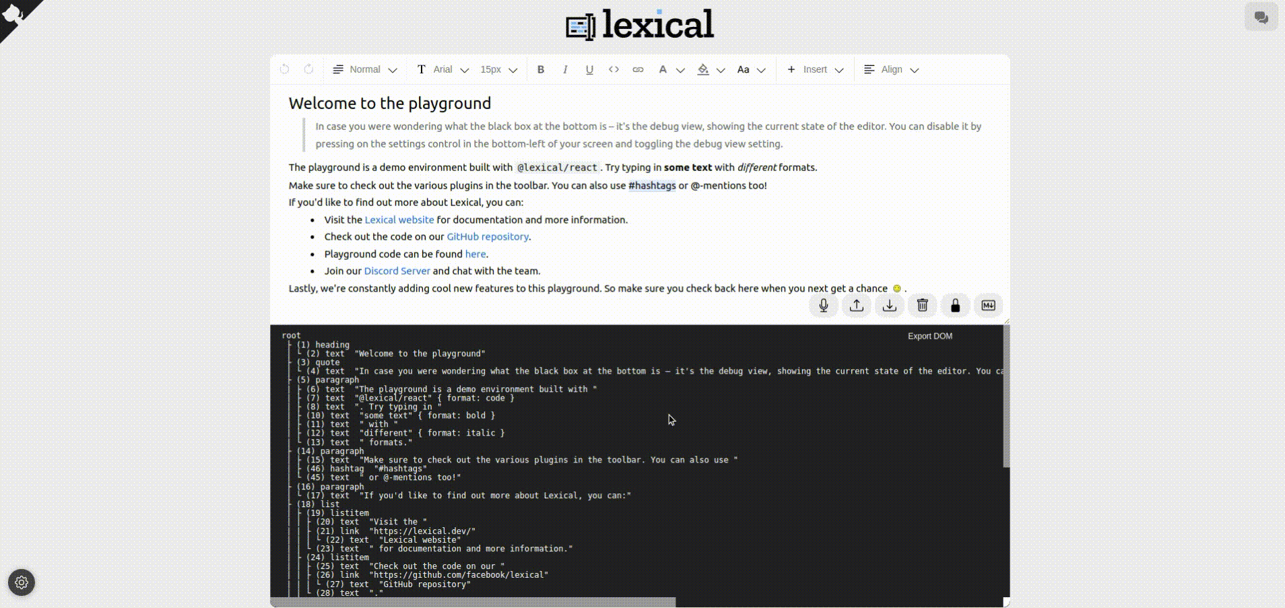Viewport: 1285px width, 608px height.
Task: Open the settings gear in bottom-left
Action: pyautogui.click(x=21, y=582)
